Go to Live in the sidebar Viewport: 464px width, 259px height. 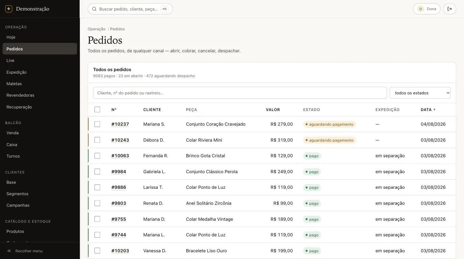tap(40, 61)
